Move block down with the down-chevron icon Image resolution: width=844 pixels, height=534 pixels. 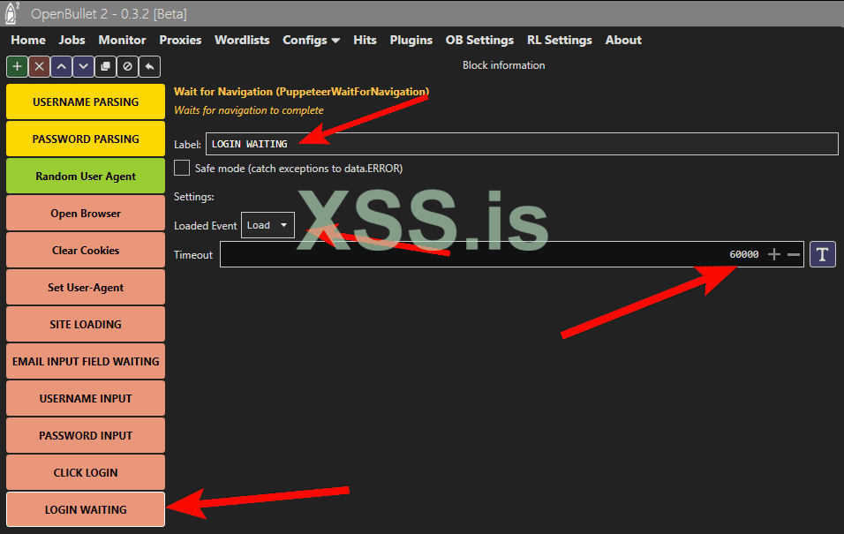click(84, 67)
